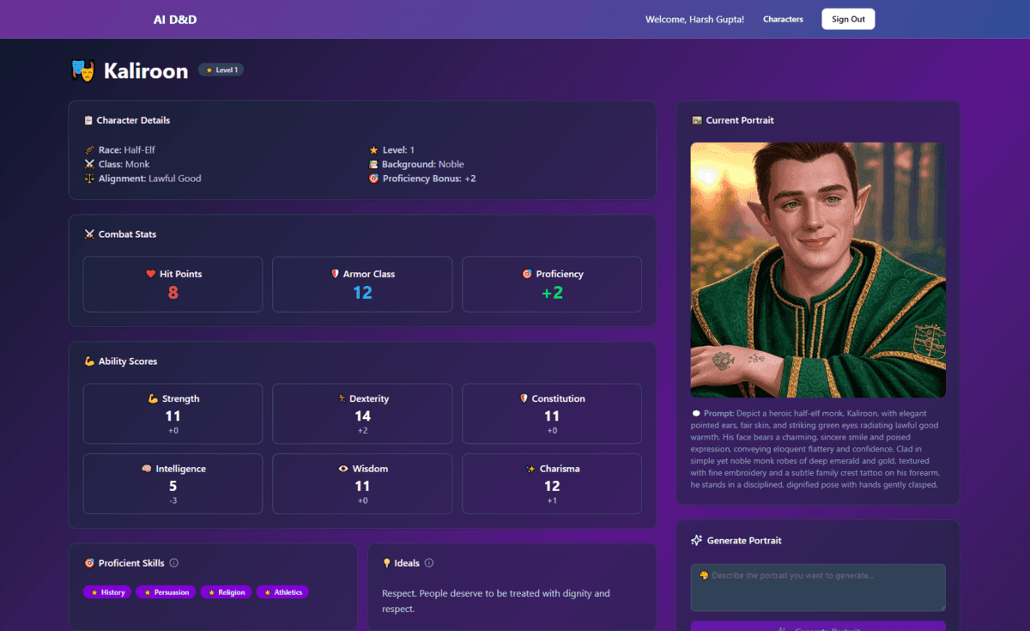Click the theater masks icon beside Kaliroon
The width and height of the screenshot is (1030, 631).
click(83, 70)
